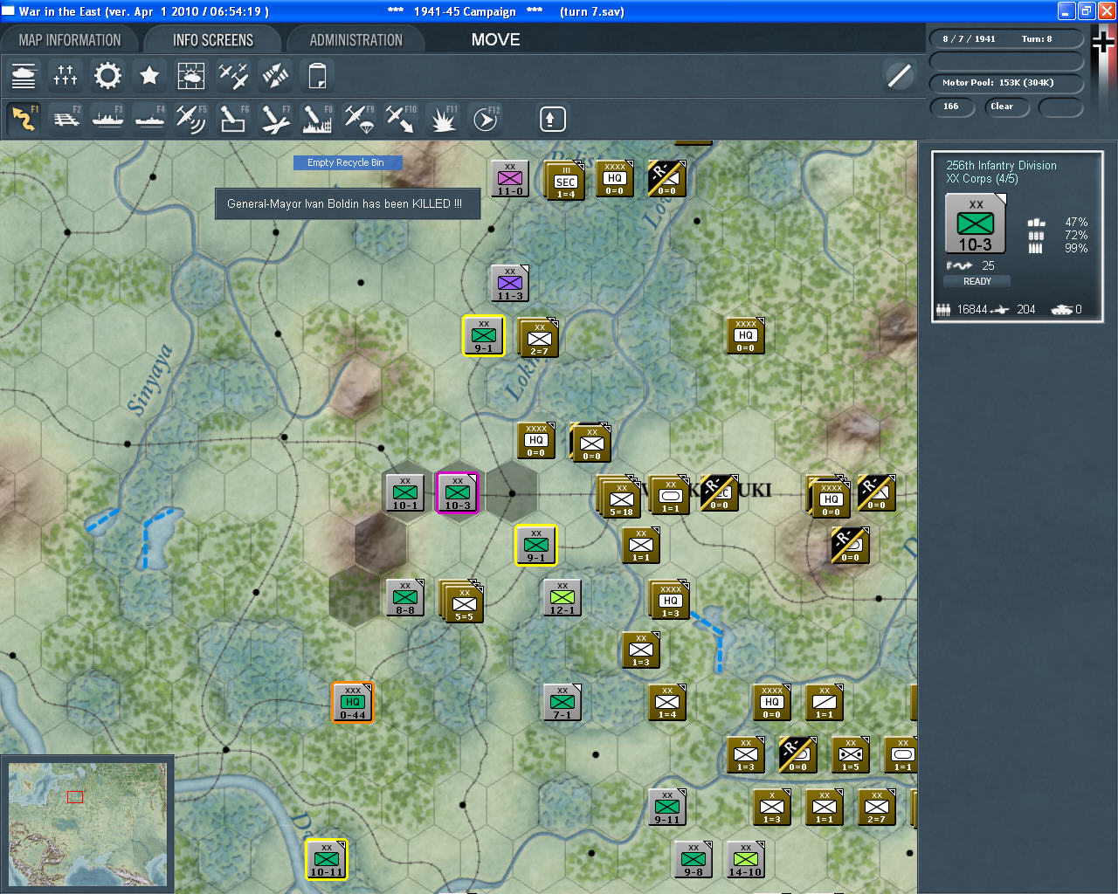
Task: Open the ADMINISTRATION tab
Action: (355, 40)
